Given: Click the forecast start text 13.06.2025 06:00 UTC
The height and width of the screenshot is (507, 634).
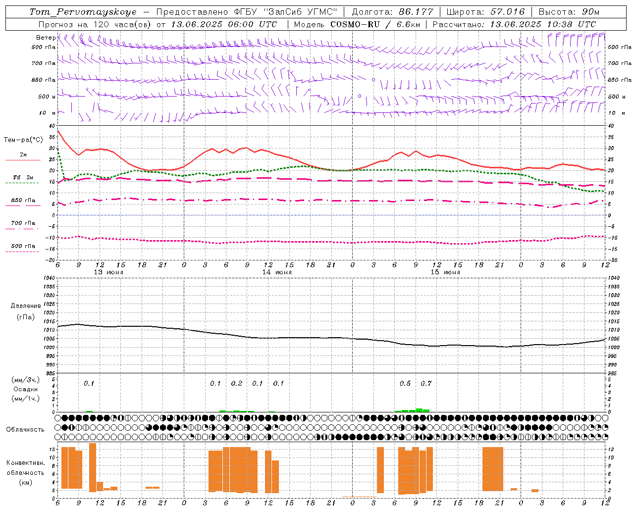Looking at the screenshot, I should click(225, 24).
